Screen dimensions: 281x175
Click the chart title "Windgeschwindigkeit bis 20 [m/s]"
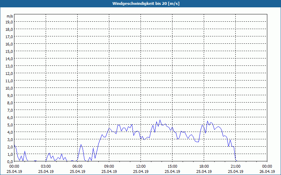click(146, 3)
